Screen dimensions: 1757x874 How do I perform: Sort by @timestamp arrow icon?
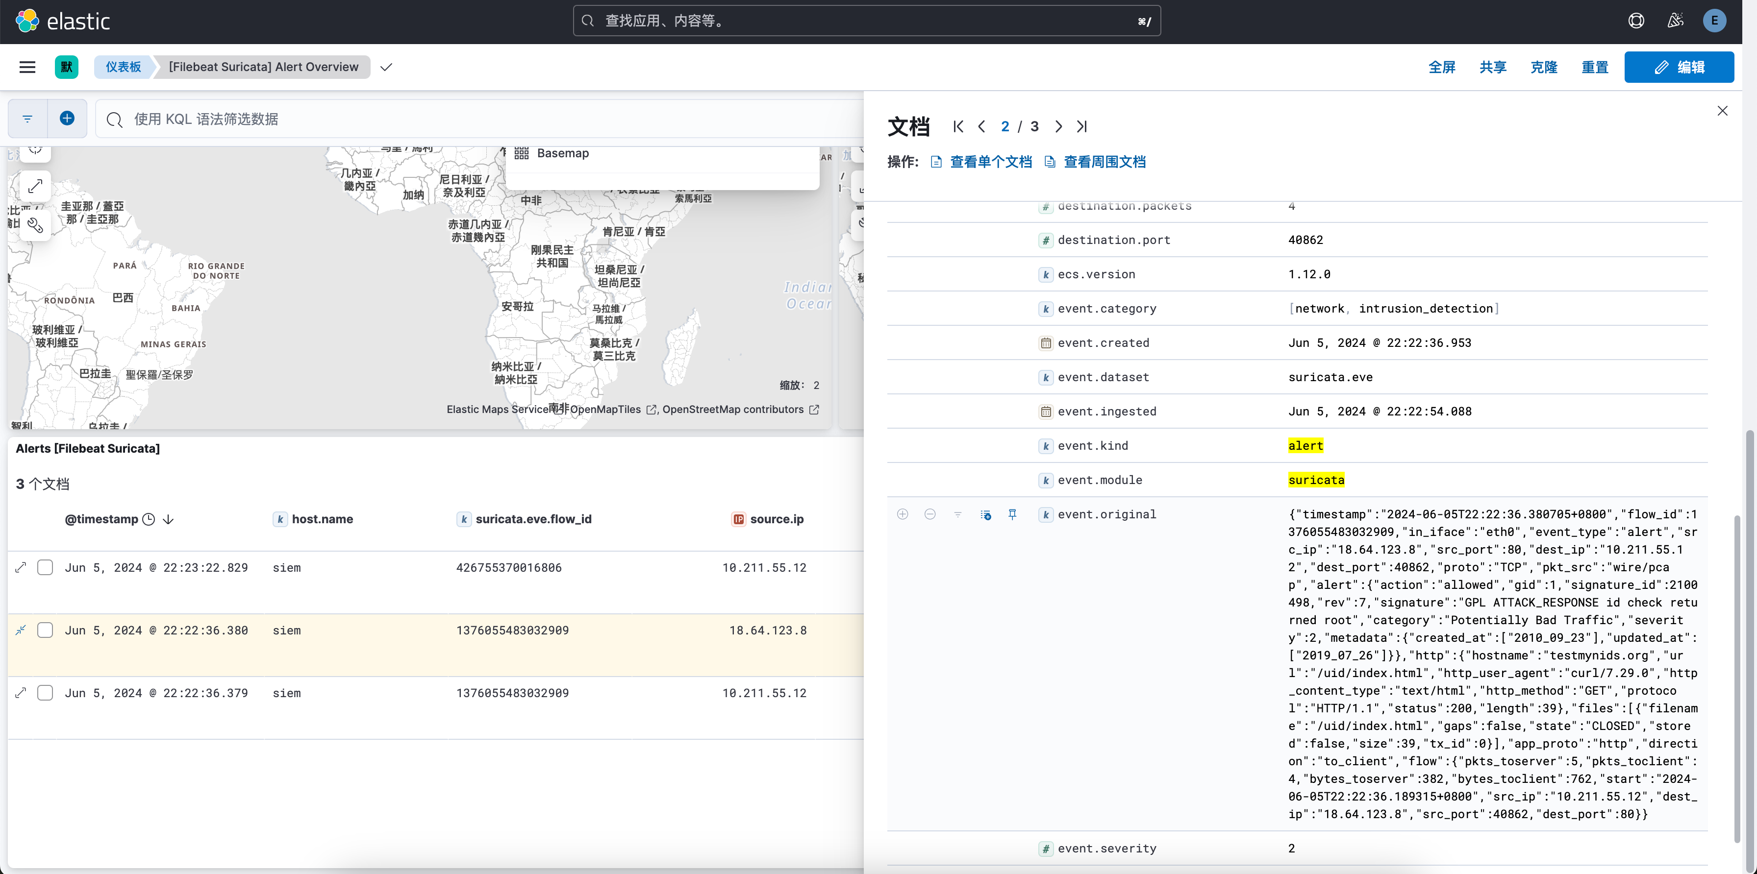tap(169, 519)
